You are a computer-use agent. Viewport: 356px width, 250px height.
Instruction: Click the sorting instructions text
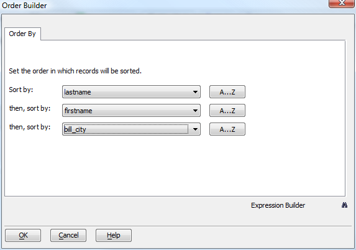(75, 71)
